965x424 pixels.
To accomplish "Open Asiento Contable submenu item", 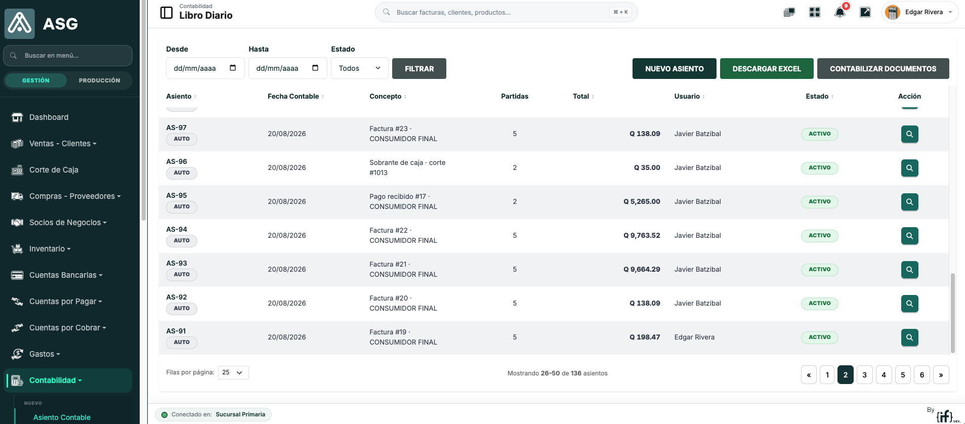I will (62, 417).
